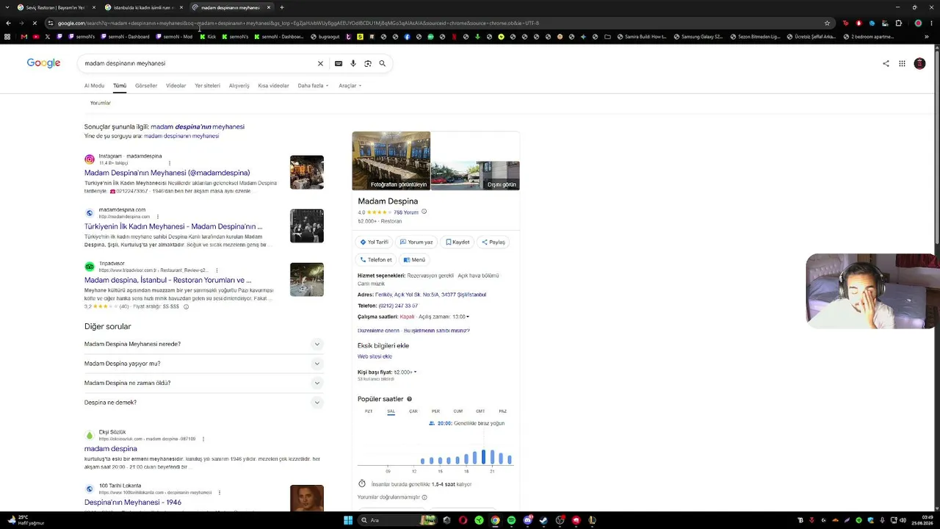This screenshot has width=940, height=529.
Task: Expand 'Despina ne demek?' question
Action: click(x=203, y=403)
